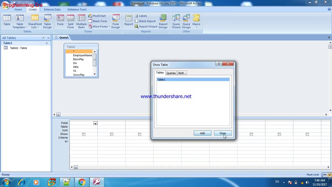The width and height of the screenshot is (332, 187).
Task: Toggle Show checkbox in third grid column
Action: (140, 134)
